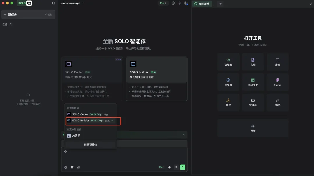Click the 自定义智能体 section label
The width and height of the screenshot is (314, 176).
coord(74,130)
